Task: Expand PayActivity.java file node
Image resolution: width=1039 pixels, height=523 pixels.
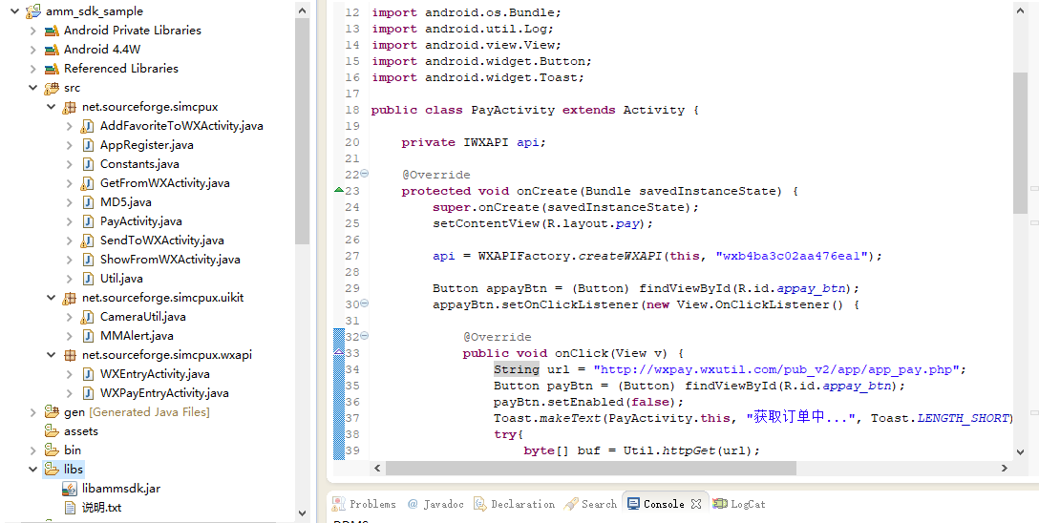Action: tap(69, 221)
